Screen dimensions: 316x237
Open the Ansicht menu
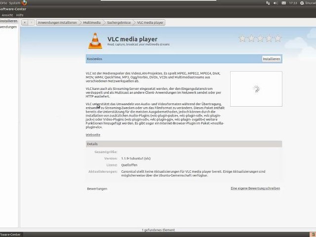click(x=7, y=15)
